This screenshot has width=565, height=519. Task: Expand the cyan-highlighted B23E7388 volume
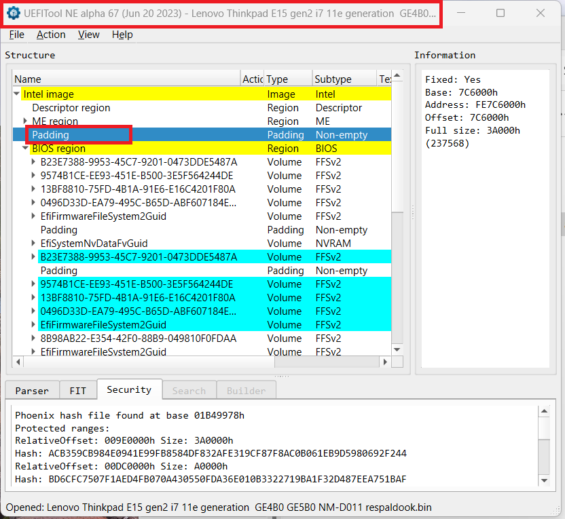33,257
